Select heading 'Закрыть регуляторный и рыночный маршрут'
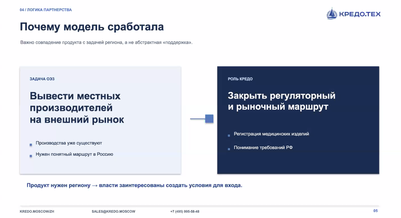The width and height of the screenshot is (401, 218). 281,101
